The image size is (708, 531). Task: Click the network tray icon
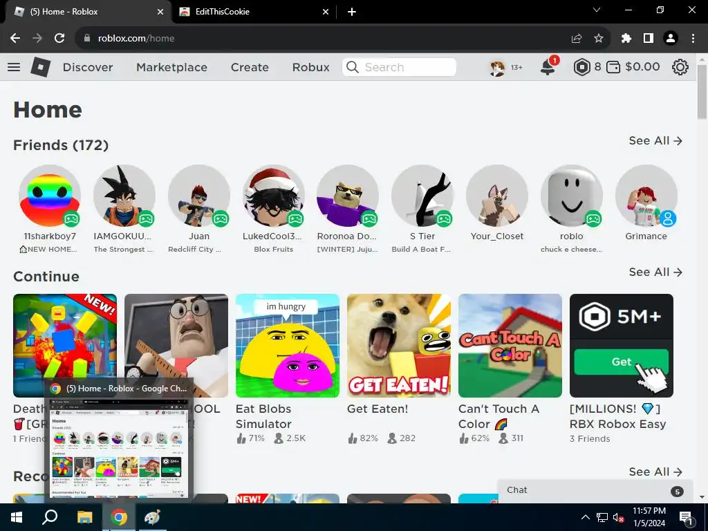coord(602,518)
